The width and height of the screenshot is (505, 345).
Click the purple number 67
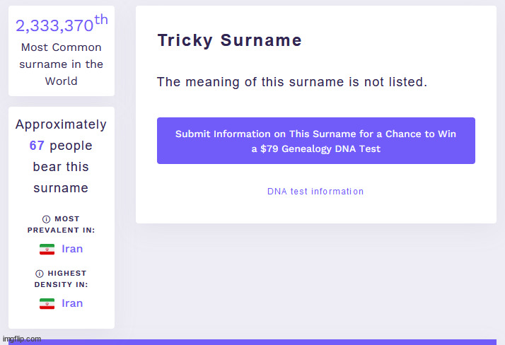pos(37,146)
